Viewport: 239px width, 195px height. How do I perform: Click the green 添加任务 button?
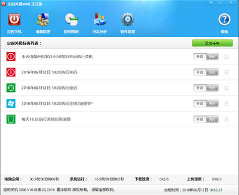point(212,43)
